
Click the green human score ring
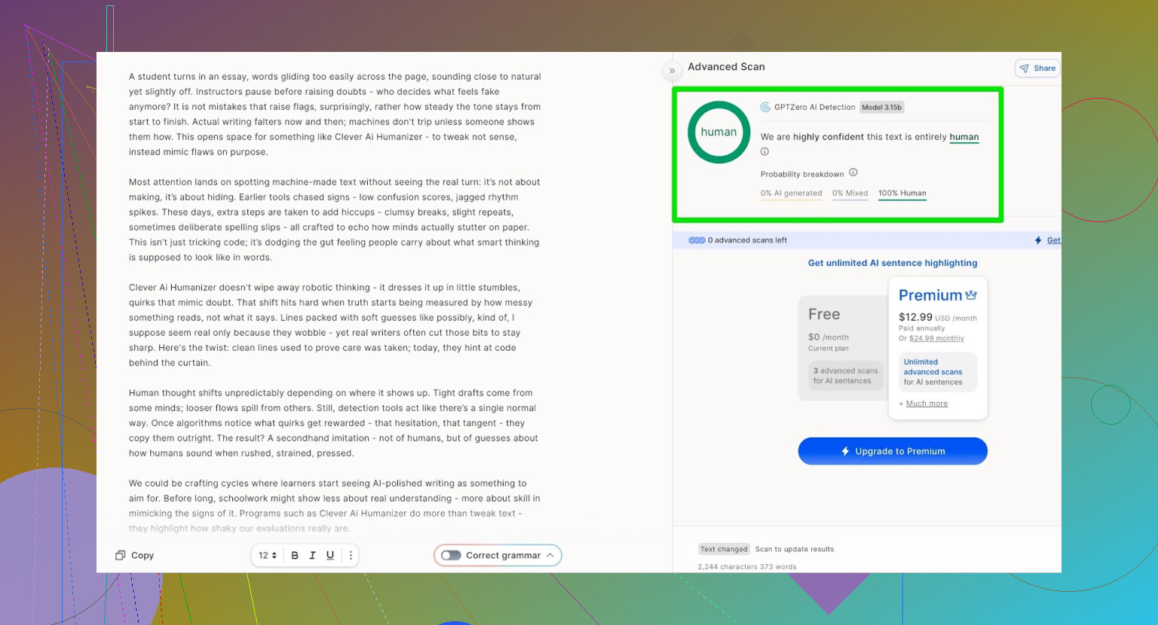tap(718, 133)
